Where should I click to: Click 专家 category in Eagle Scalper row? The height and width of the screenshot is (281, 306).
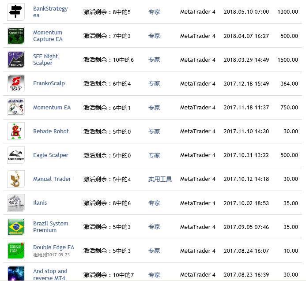point(154,155)
